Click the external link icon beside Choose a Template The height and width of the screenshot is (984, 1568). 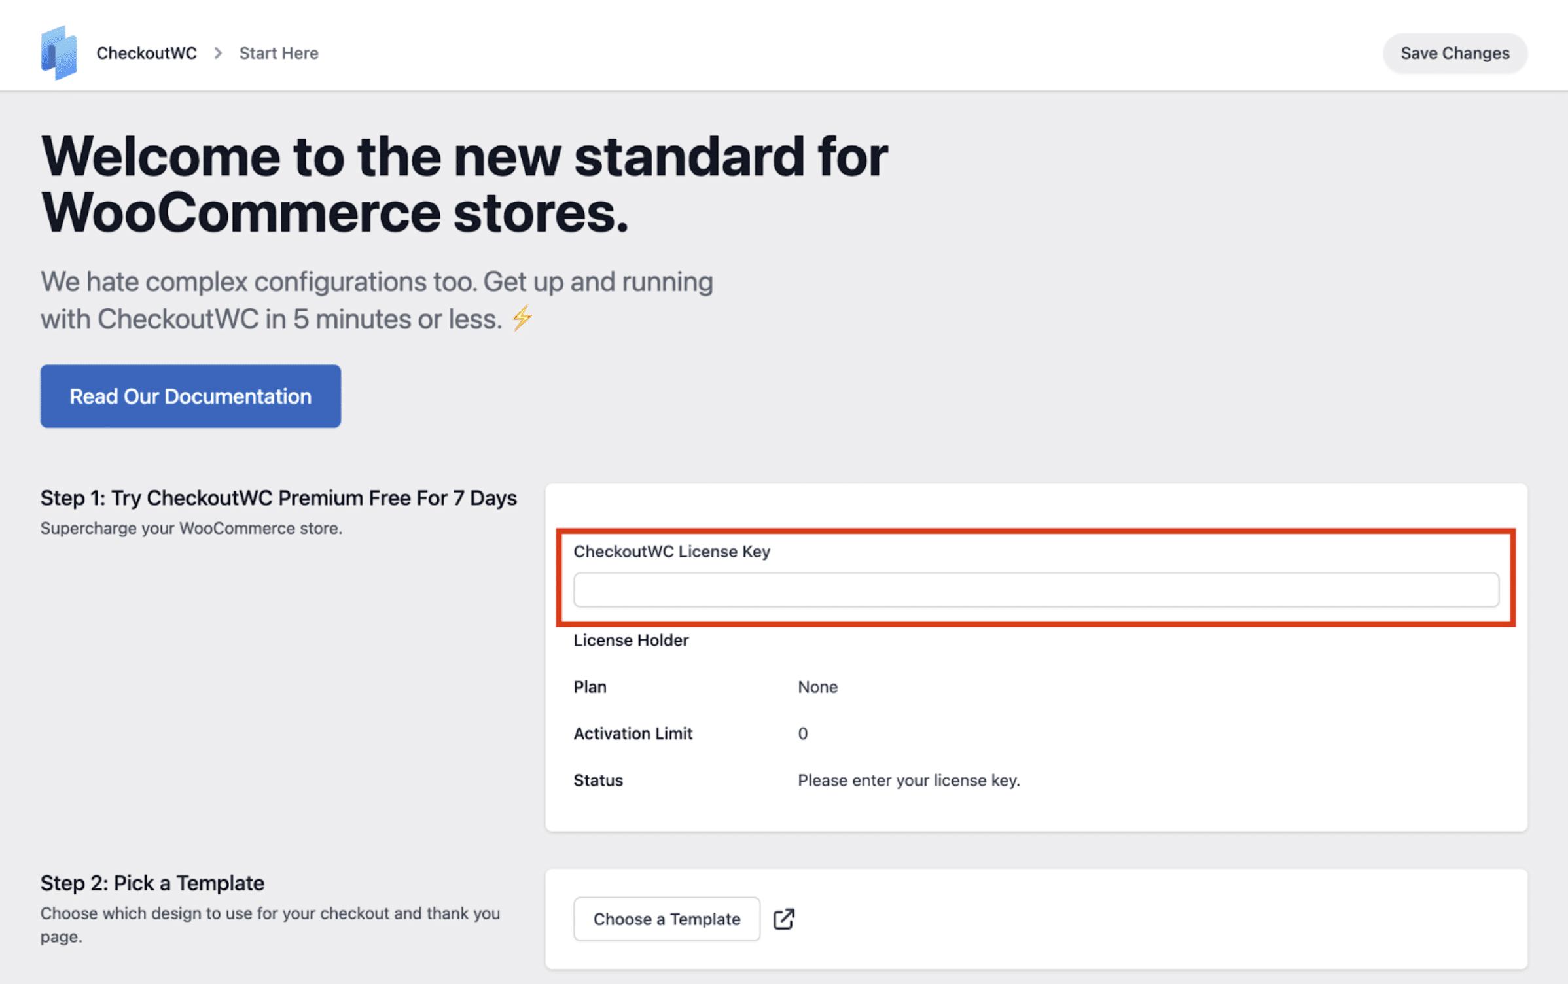783,919
